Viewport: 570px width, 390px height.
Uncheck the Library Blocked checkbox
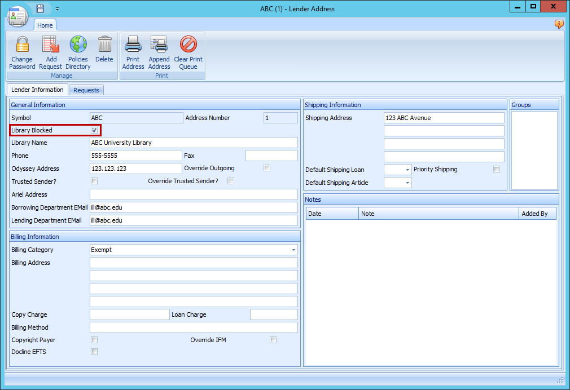click(x=94, y=130)
